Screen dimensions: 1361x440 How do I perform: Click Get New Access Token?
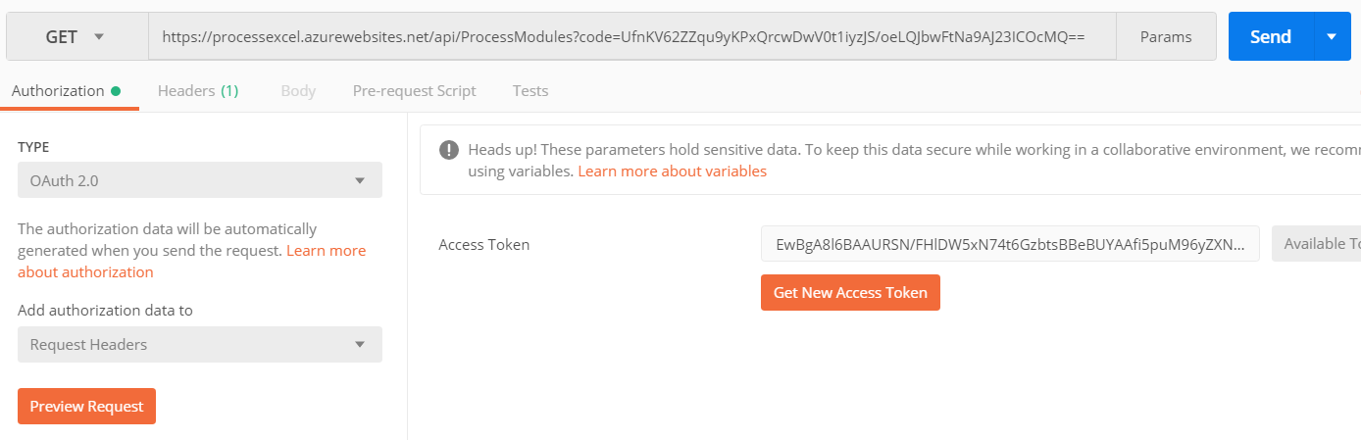[850, 292]
